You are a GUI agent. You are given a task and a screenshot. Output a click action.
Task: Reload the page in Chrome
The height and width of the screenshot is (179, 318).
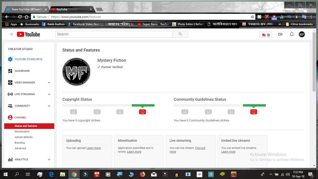[x=20, y=17]
